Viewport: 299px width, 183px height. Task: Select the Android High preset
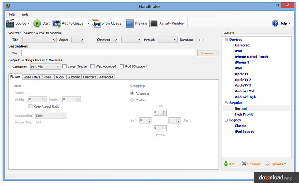[245, 97]
